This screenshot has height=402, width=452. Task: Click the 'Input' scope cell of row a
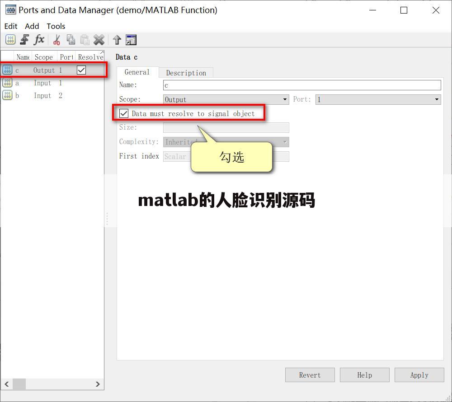click(42, 83)
